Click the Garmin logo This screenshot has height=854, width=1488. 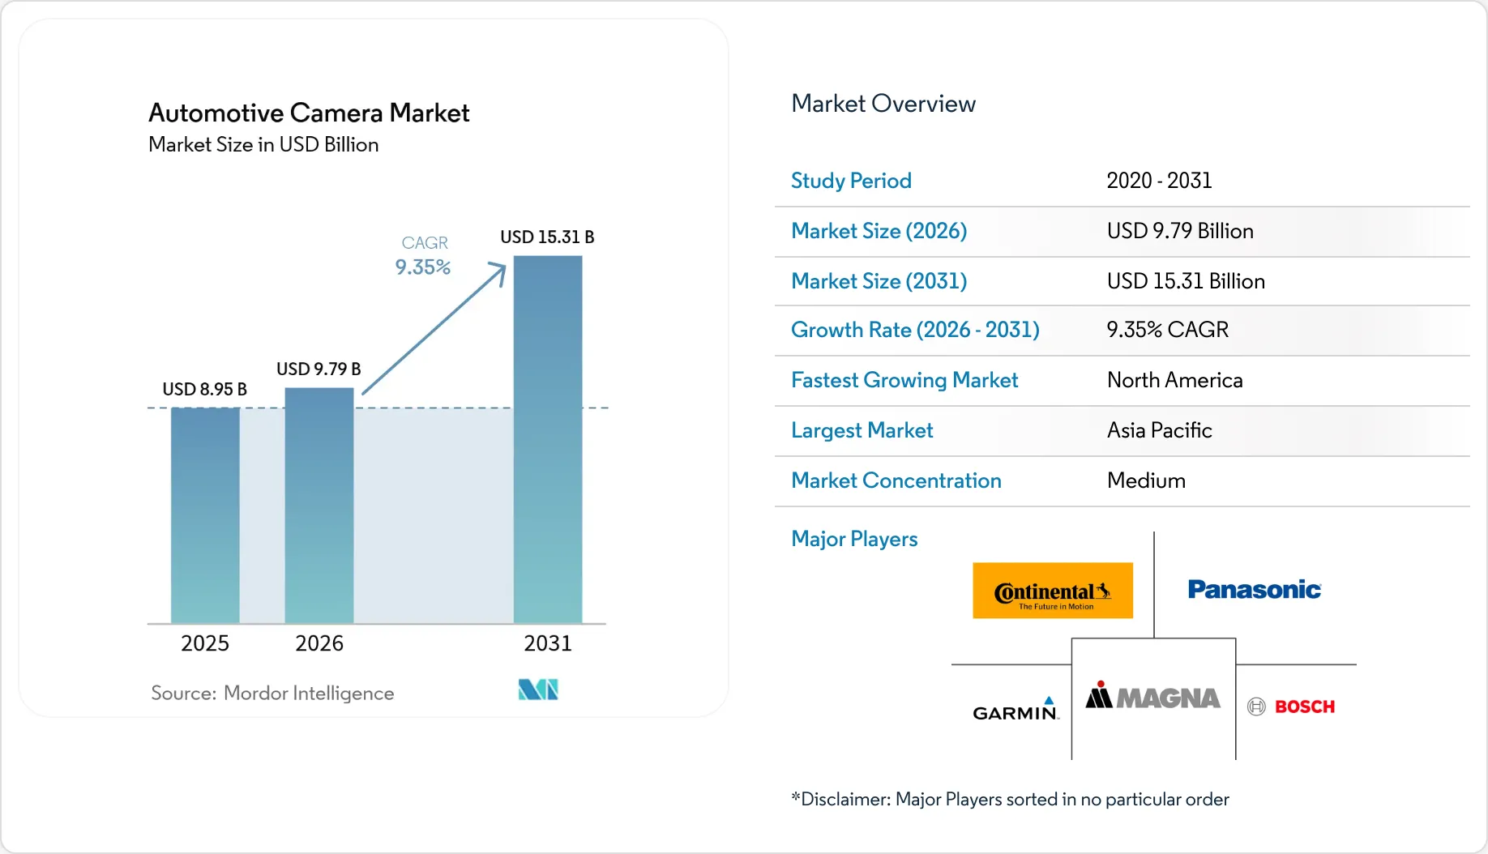click(x=1016, y=708)
